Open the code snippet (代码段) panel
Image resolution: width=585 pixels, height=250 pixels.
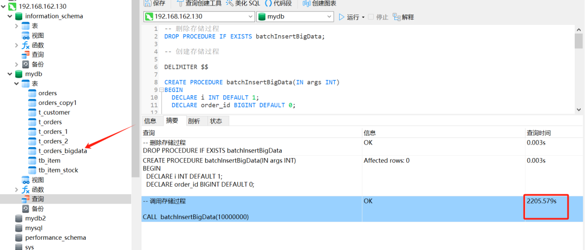tap(278, 3)
